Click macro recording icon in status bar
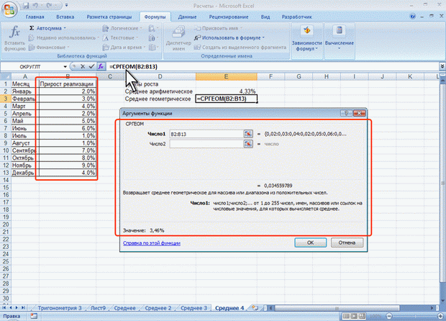This screenshot has width=446, height=321. point(34,316)
